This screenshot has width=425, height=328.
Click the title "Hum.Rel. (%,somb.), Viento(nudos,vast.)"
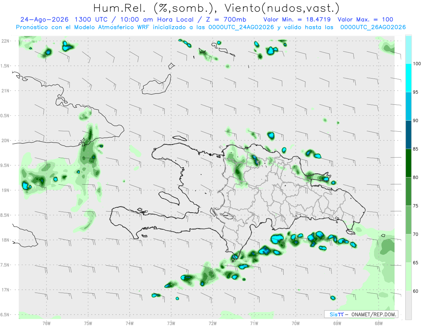coord(216,8)
